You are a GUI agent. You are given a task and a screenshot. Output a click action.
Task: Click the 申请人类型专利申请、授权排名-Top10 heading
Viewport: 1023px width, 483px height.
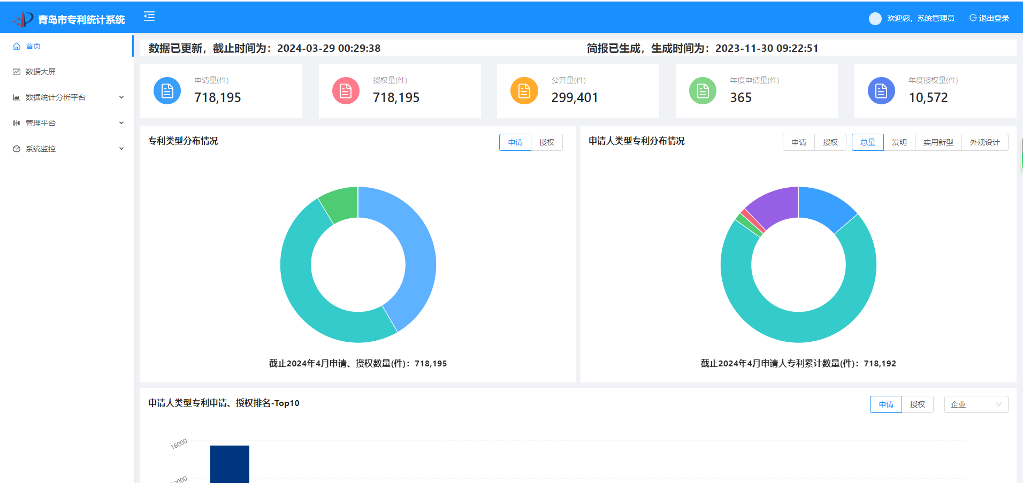tap(224, 403)
